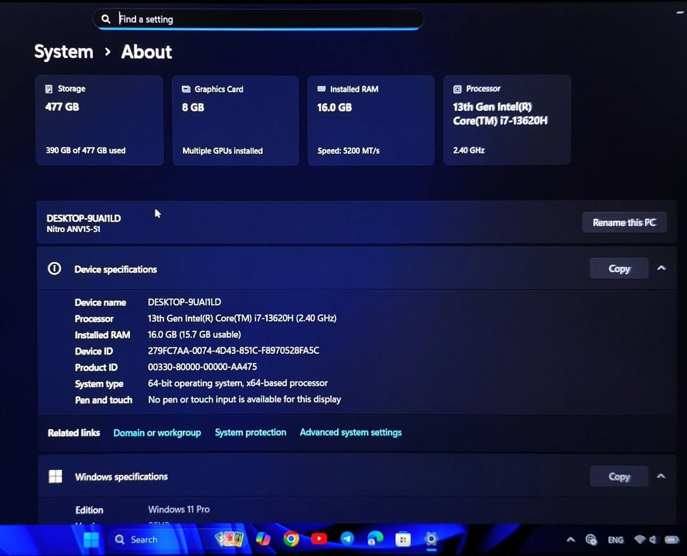Copy the Device specifications
The height and width of the screenshot is (556, 687).
(619, 269)
